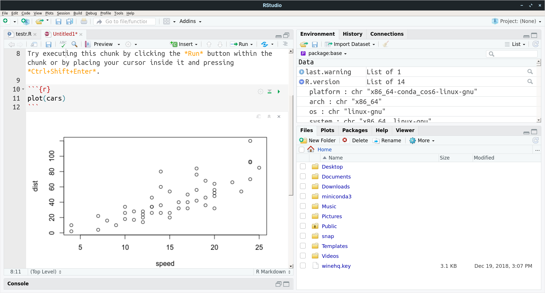Open the package:base environment selector

point(324,53)
